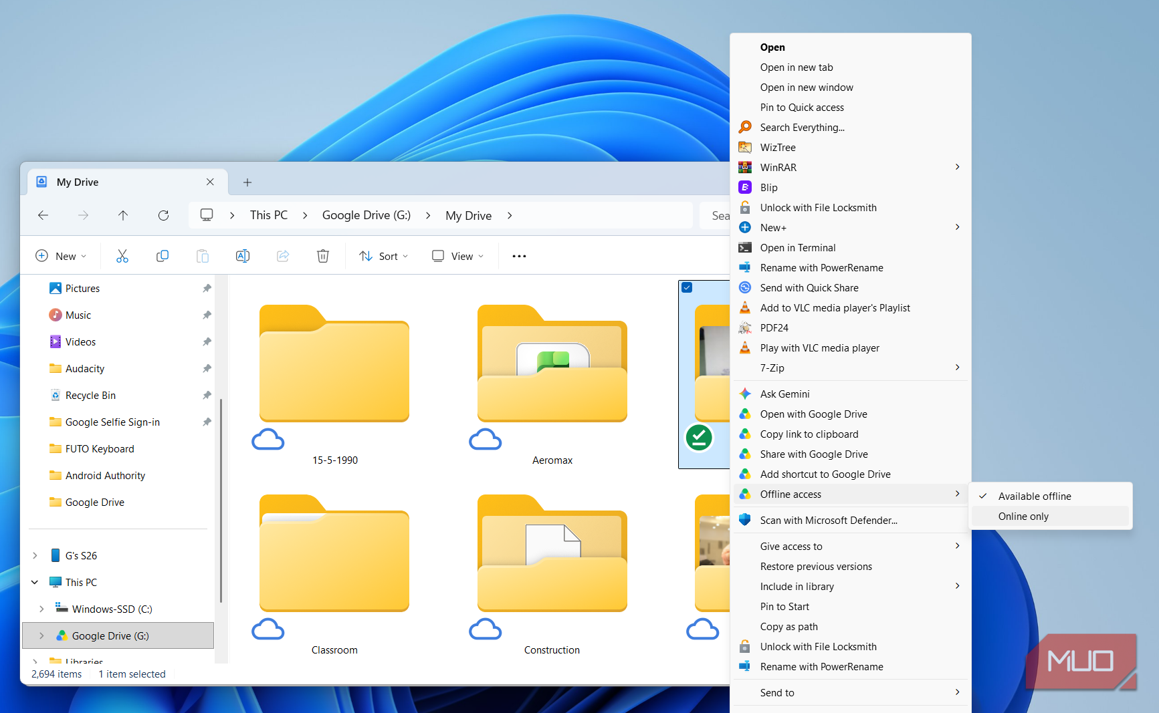Select Online only option
Image resolution: width=1159 pixels, height=713 pixels.
coord(1050,516)
